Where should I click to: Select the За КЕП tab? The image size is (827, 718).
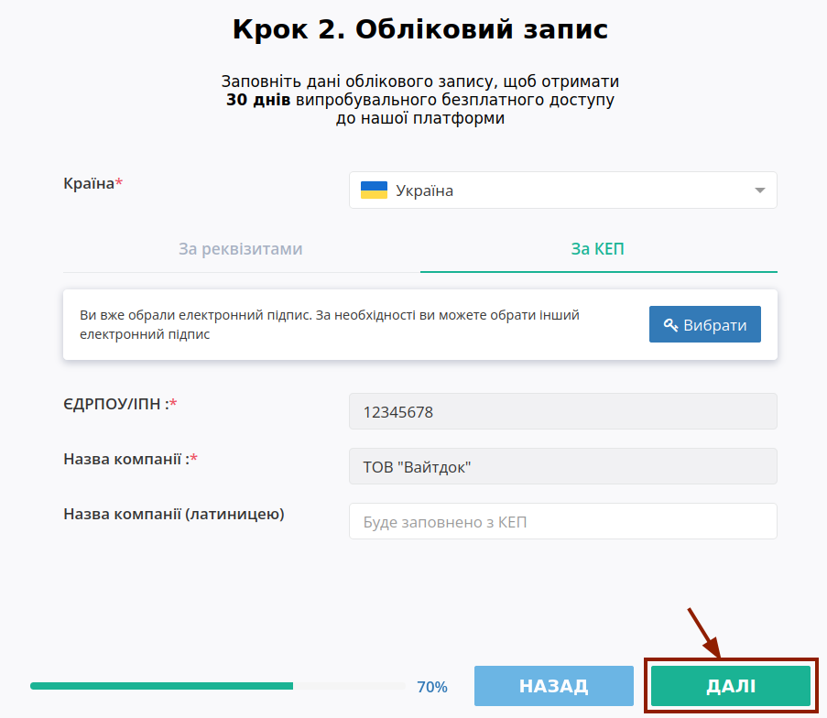(x=598, y=248)
